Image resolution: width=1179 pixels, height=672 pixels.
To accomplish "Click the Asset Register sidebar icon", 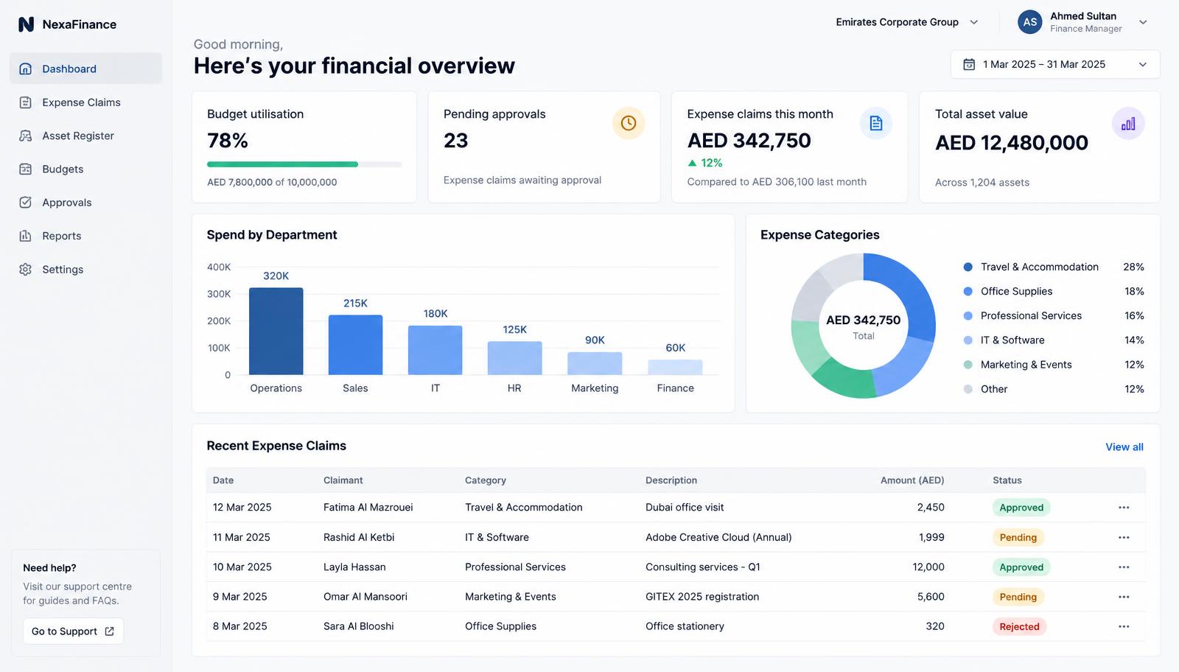I will 25,136.
